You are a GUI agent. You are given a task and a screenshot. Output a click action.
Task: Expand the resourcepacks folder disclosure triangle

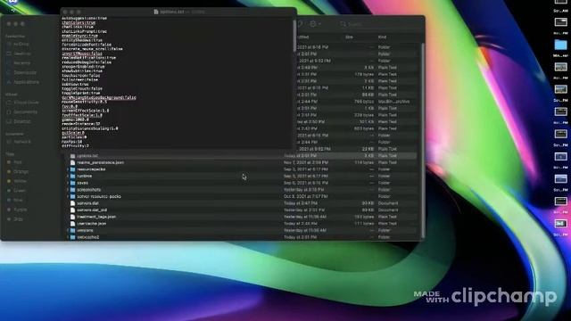pos(68,169)
